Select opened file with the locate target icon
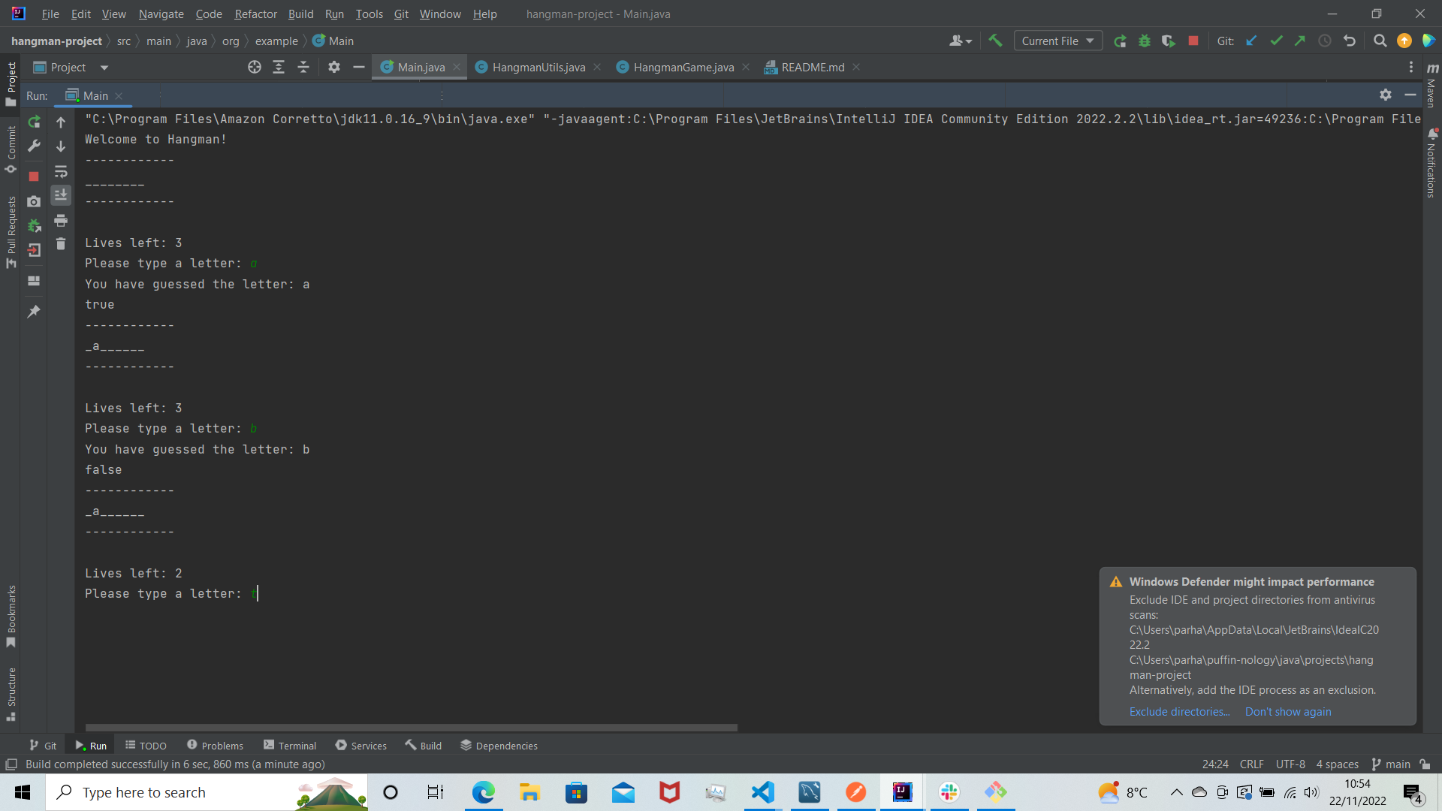Image resolution: width=1442 pixels, height=811 pixels. coord(255,68)
